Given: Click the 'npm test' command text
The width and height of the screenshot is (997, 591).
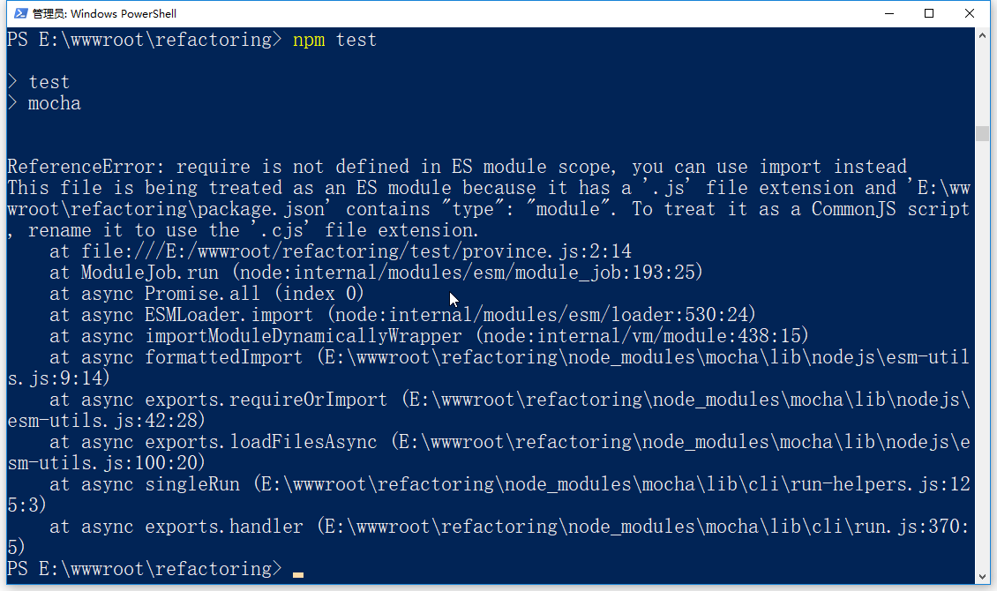Looking at the screenshot, I should coord(334,40).
